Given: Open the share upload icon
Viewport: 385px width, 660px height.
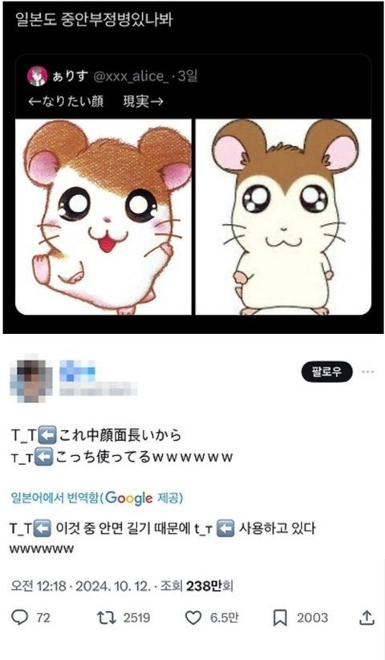Looking at the screenshot, I should point(367,617).
